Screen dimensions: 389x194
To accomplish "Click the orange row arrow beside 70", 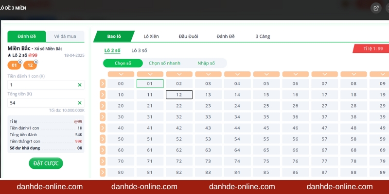I will point(103,161).
